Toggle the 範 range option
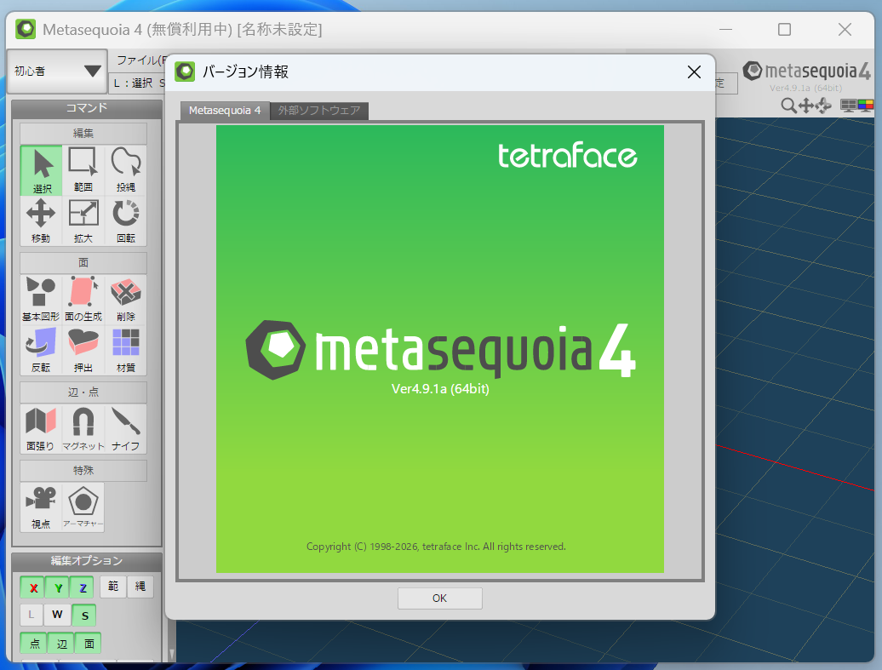 [113, 587]
